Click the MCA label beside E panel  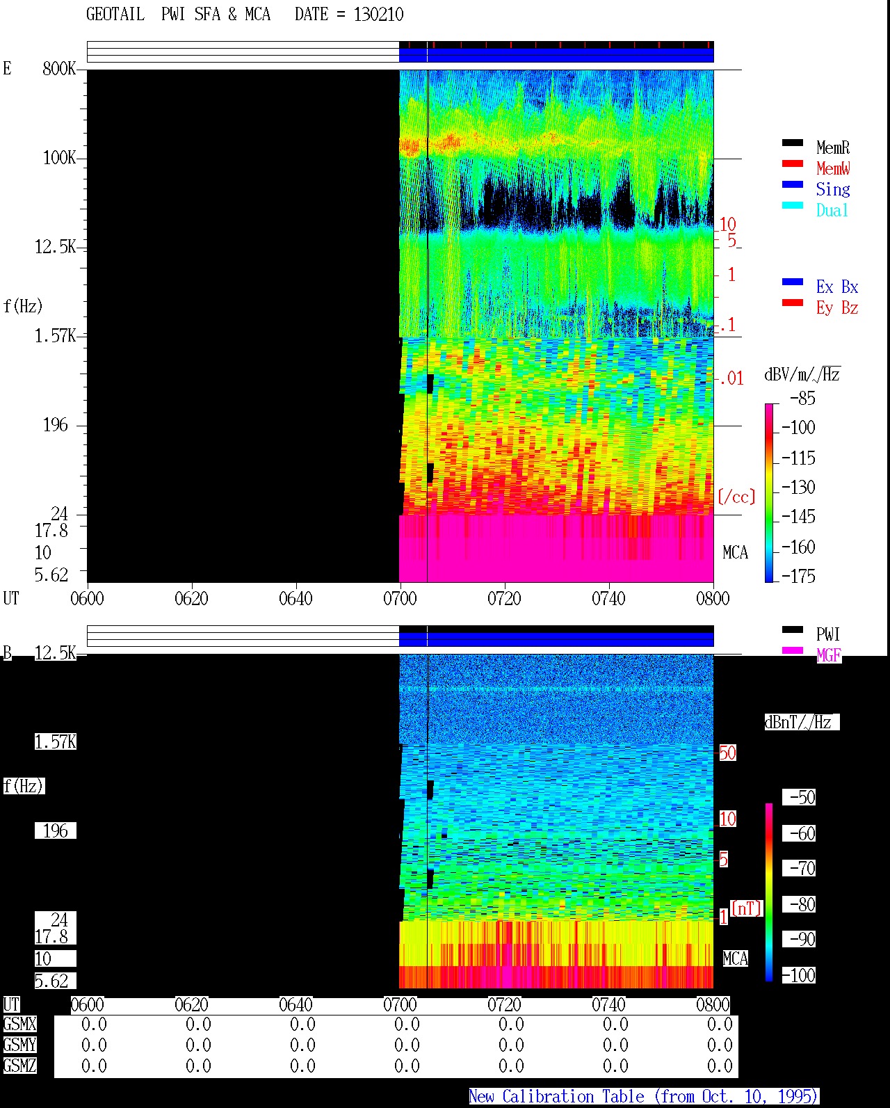[736, 552]
